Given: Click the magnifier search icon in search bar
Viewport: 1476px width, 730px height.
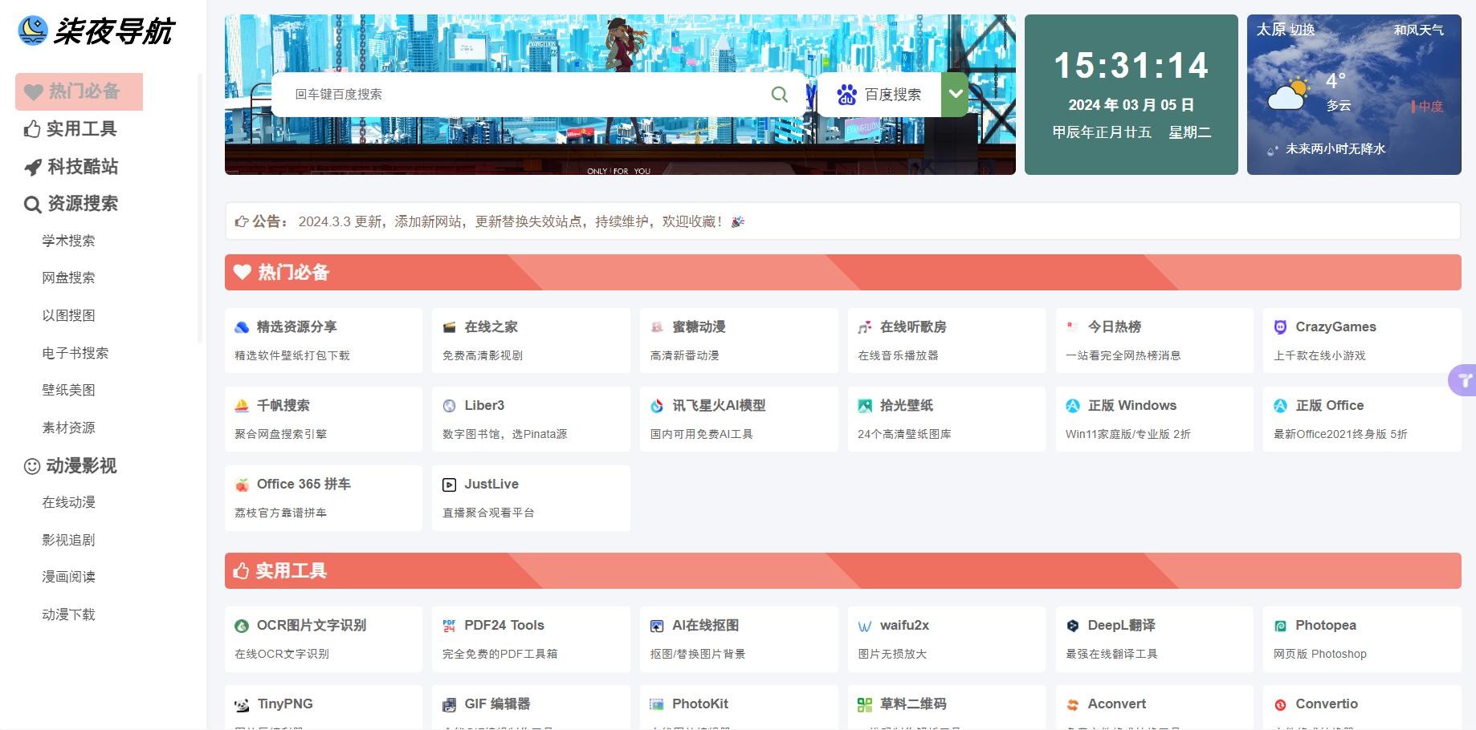Looking at the screenshot, I should pos(779,95).
